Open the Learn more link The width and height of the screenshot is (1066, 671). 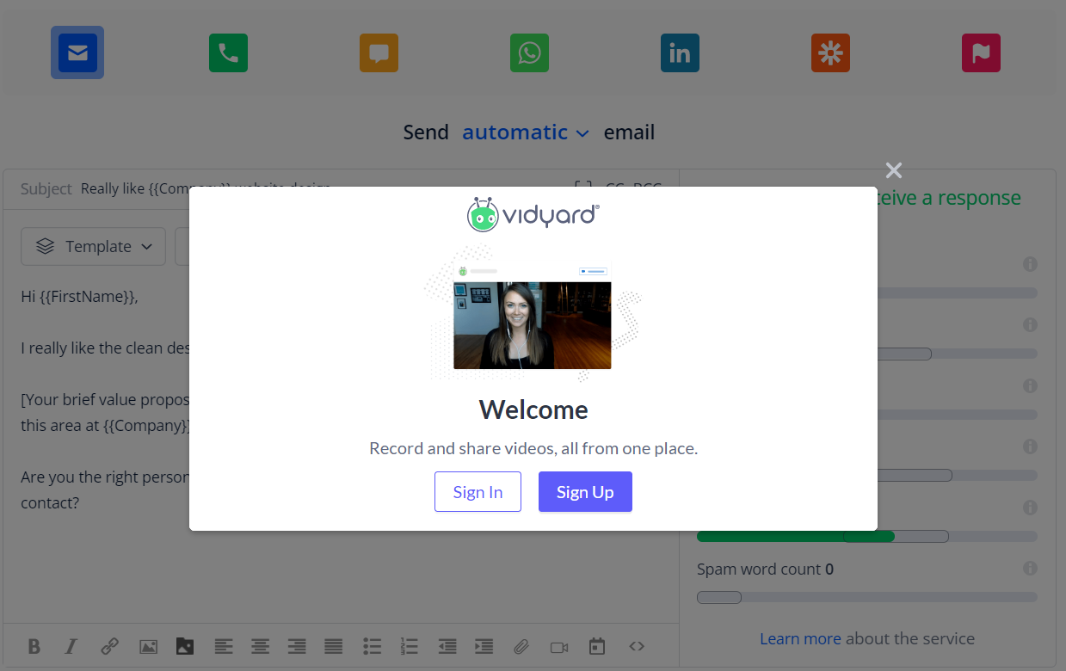pos(800,639)
